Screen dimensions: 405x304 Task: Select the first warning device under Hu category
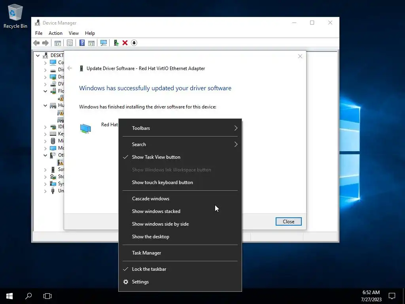[x=61, y=113]
